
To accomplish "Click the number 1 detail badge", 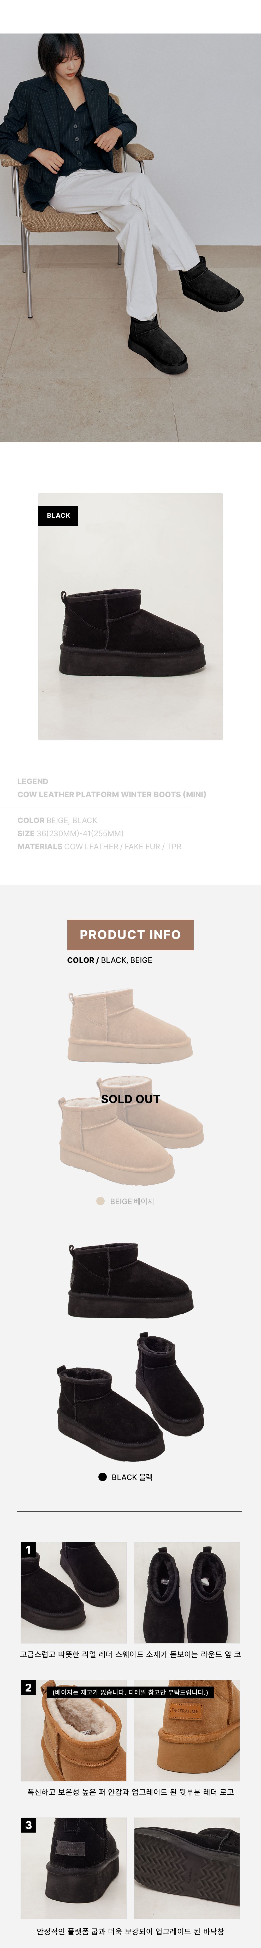I will [x=29, y=1549].
